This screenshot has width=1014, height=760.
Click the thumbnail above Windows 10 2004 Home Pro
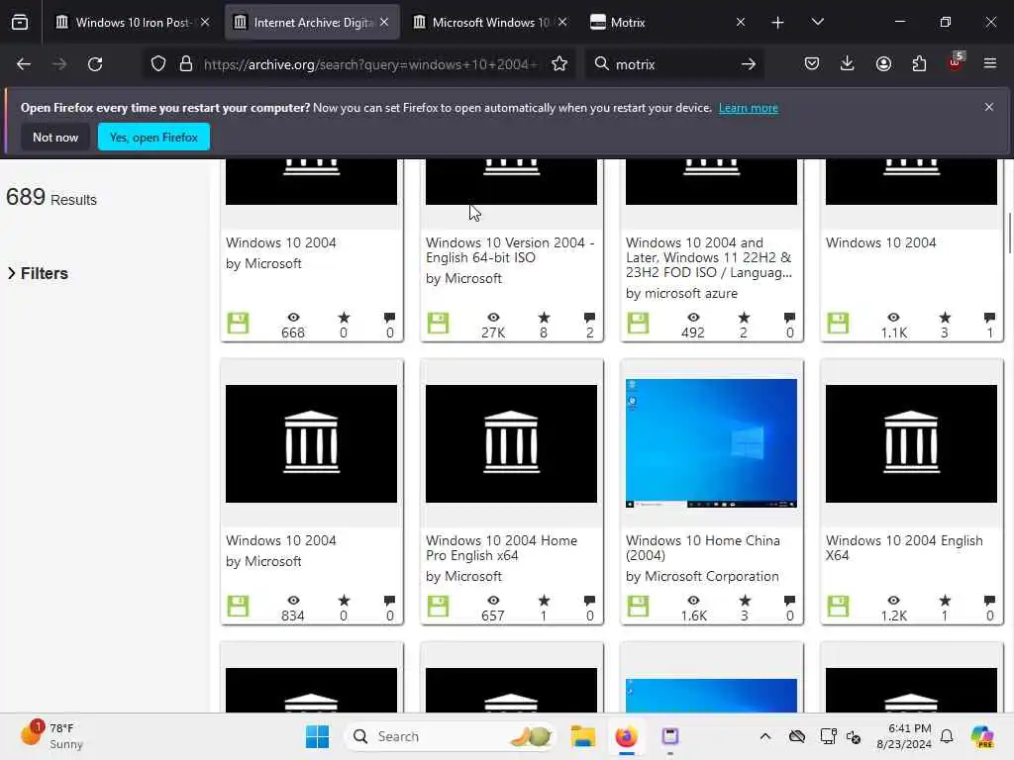pos(511,443)
